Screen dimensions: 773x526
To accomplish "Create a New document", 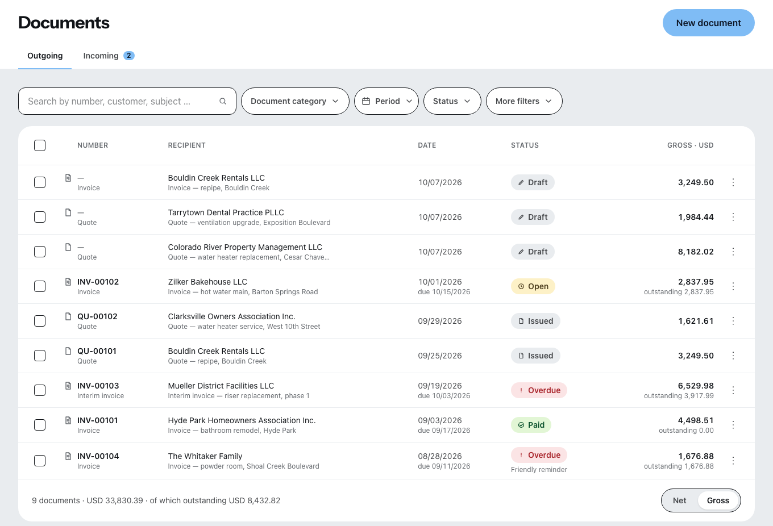I will (x=709, y=23).
